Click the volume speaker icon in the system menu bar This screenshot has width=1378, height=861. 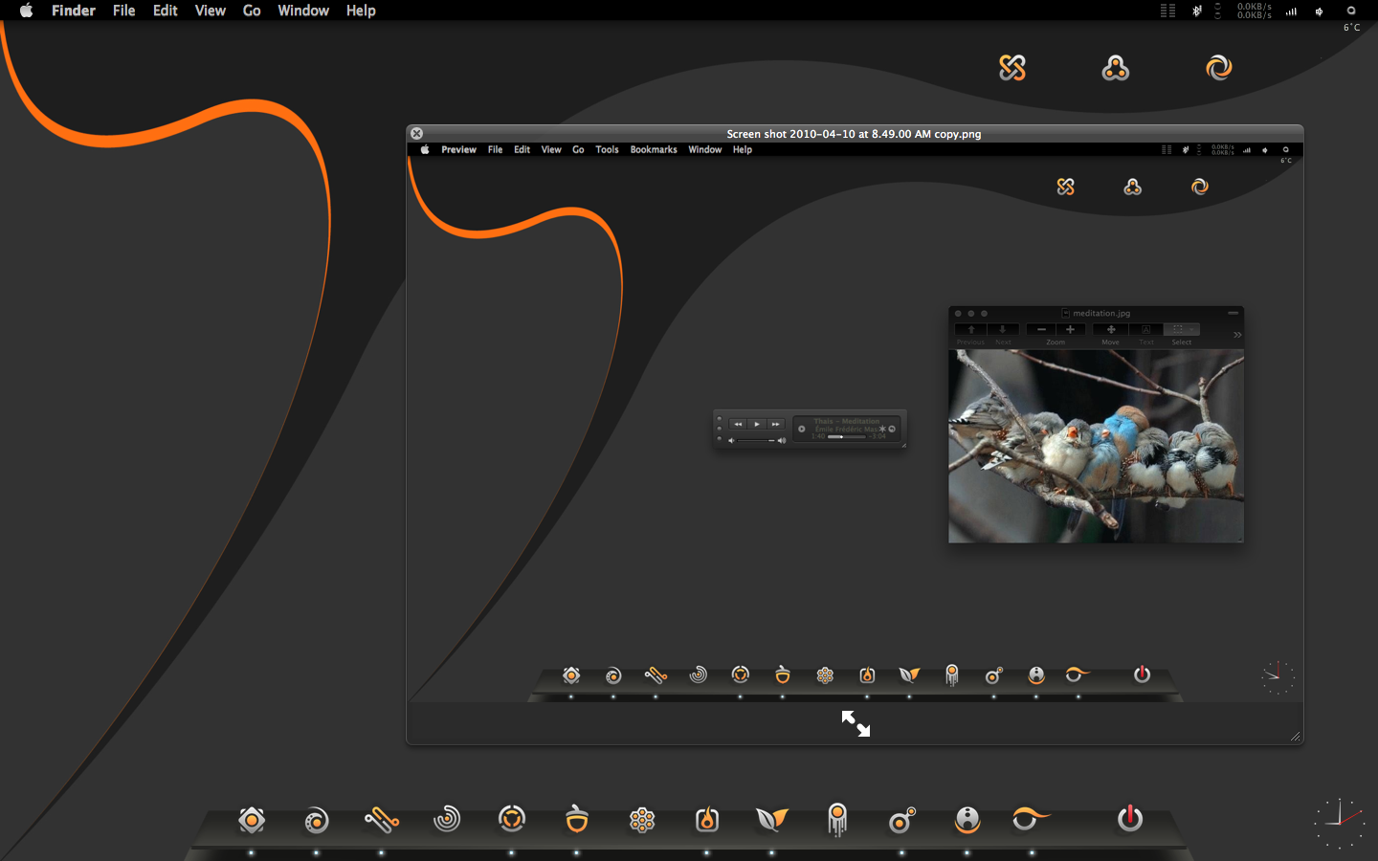point(1320,11)
